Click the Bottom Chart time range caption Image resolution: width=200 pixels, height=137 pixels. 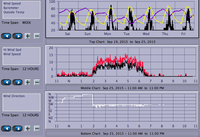click(x=122, y=134)
